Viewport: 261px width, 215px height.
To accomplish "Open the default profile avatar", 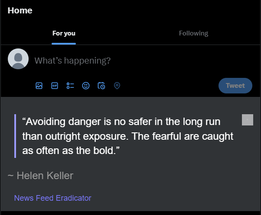I will (x=18, y=59).
